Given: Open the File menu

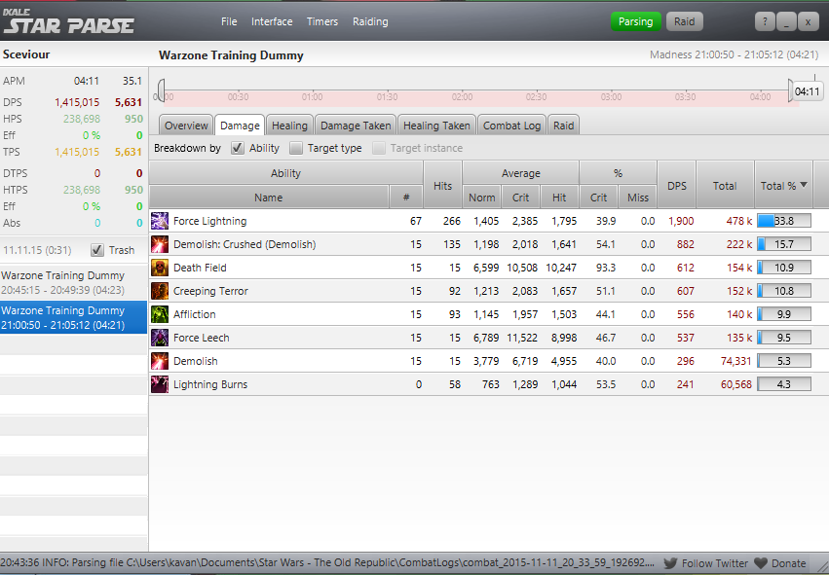Looking at the screenshot, I should (x=229, y=21).
